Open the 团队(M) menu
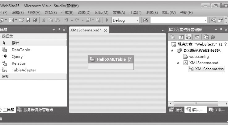The height and width of the screenshot is (125, 228). click(102, 13)
